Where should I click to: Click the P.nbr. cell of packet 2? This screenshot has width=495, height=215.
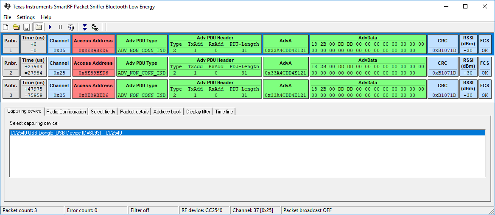click(x=11, y=67)
